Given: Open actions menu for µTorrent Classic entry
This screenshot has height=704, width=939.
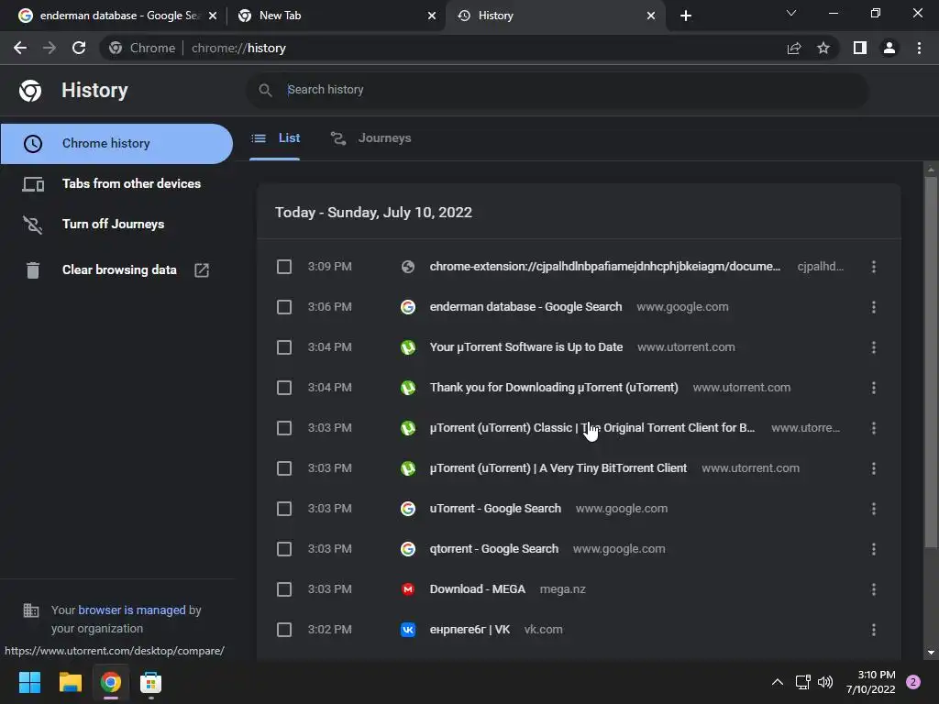Looking at the screenshot, I should tap(874, 428).
